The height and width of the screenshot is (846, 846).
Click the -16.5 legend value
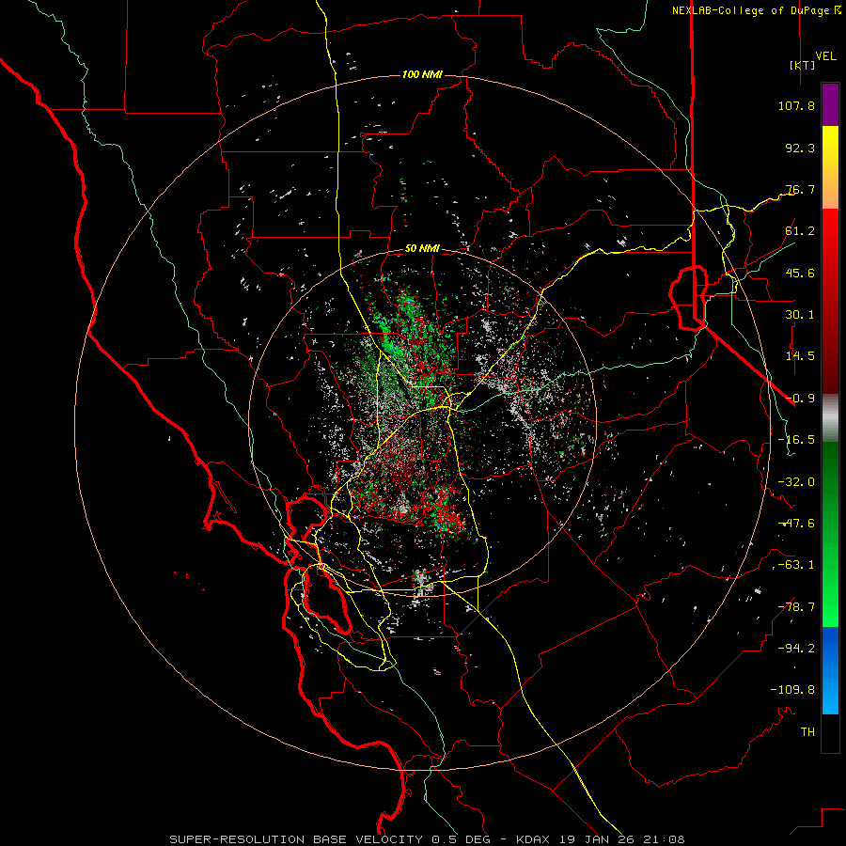coord(796,440)
